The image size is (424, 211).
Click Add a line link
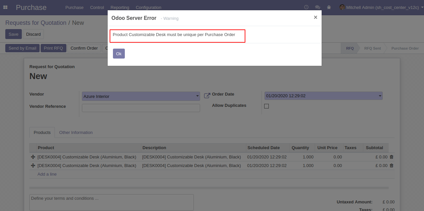point(47,174)
